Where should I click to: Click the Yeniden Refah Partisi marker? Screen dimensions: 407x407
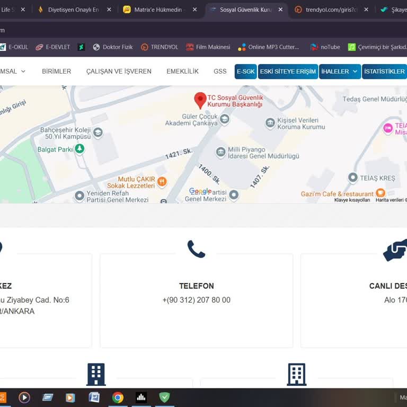pos(79,196)
